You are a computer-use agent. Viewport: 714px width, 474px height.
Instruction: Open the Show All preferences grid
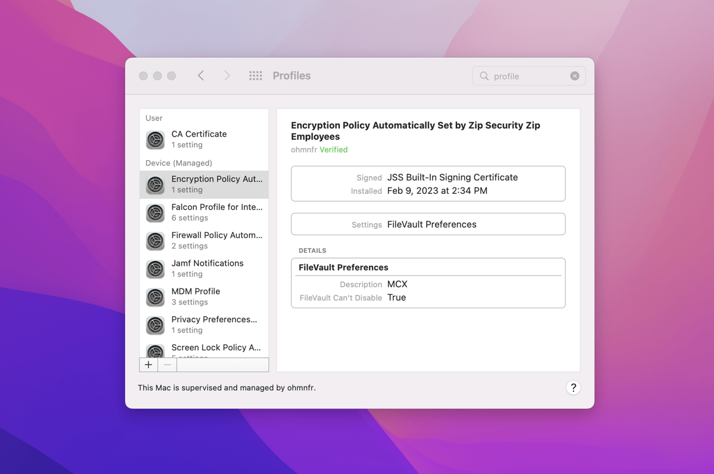coord(255,76)
